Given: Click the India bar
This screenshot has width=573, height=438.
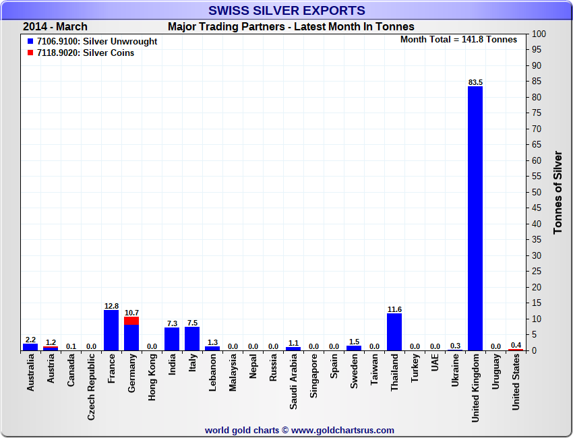Looking at the screenshot, I should pos(172,339).
